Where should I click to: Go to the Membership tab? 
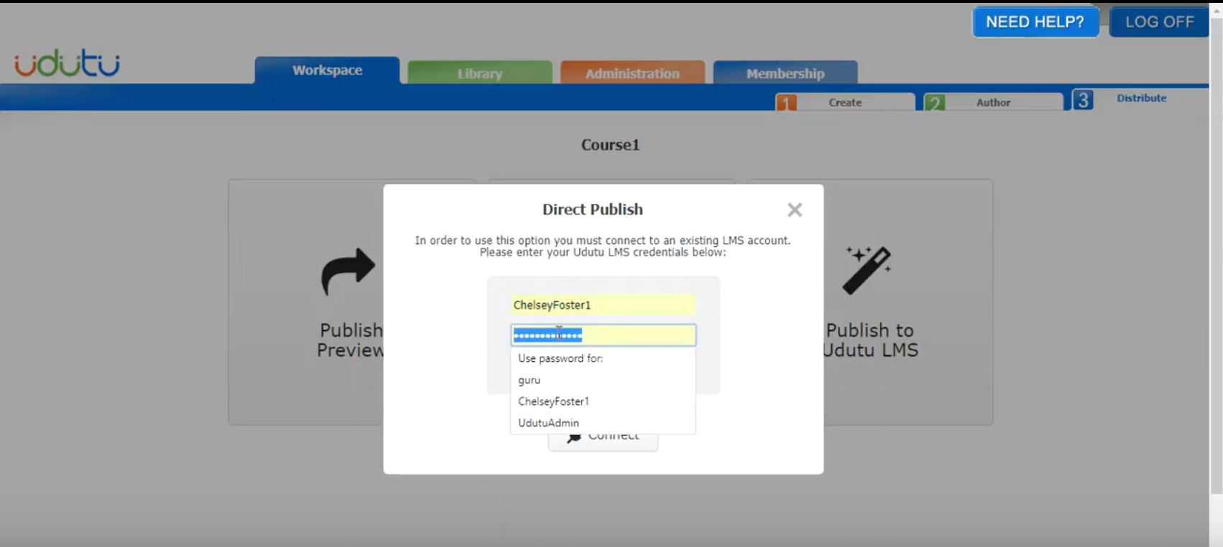[785, 73]
